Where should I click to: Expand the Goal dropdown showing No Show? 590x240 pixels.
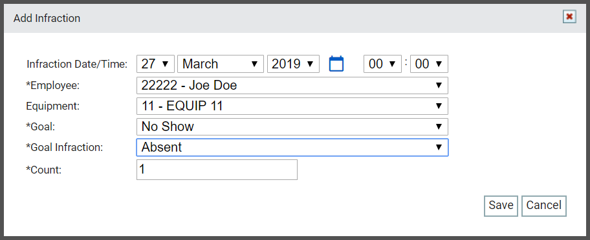pos(292,126)
